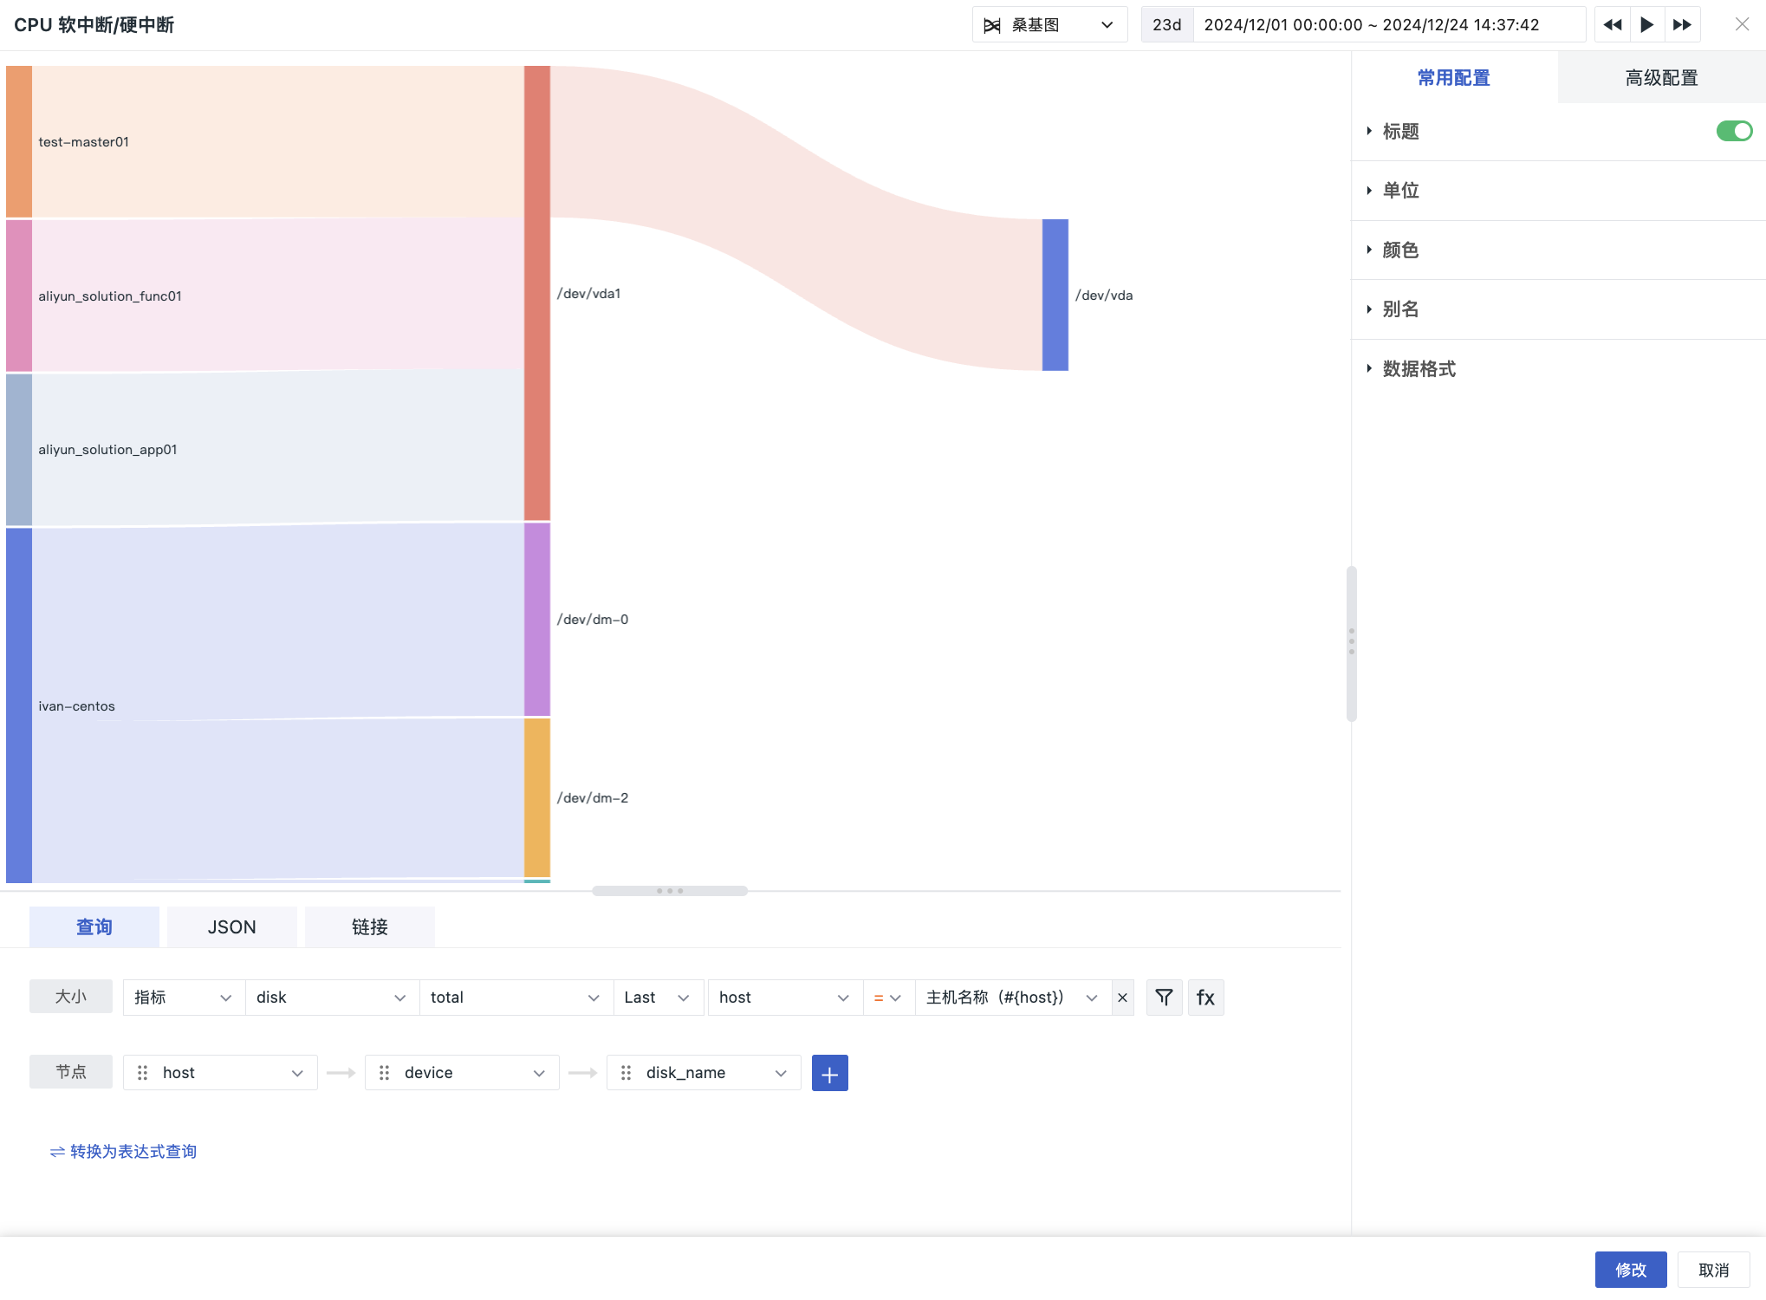Click the fast-forward time range icon
Viewport: 1766px width, 1300px height.
click(x=1683, y=25)
